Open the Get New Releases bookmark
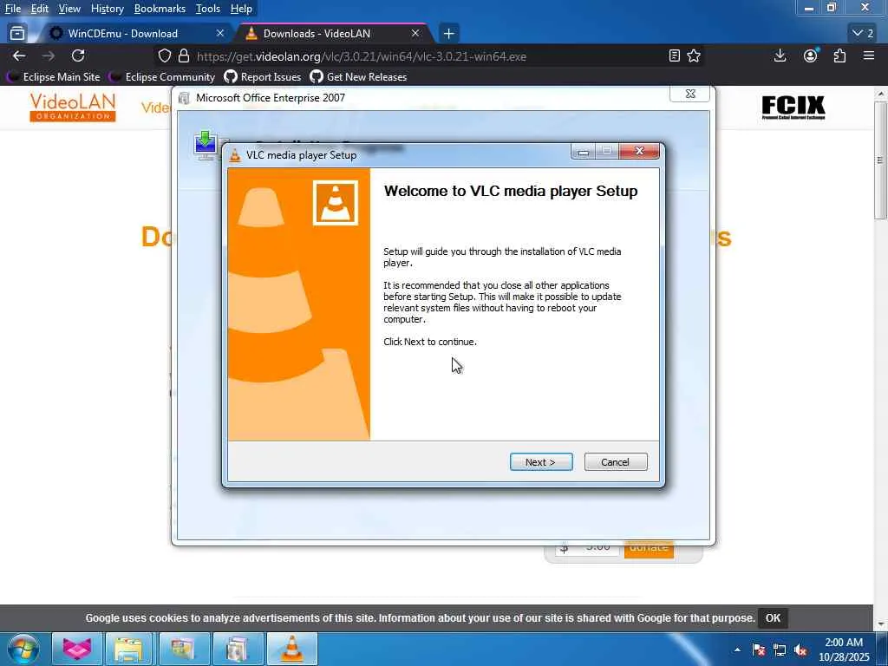This screenshot has width=888, height=666. click(x=358, y=76)
